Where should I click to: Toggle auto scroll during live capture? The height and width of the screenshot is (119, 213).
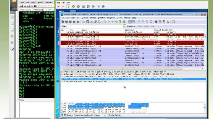click(x=133, y=22)
